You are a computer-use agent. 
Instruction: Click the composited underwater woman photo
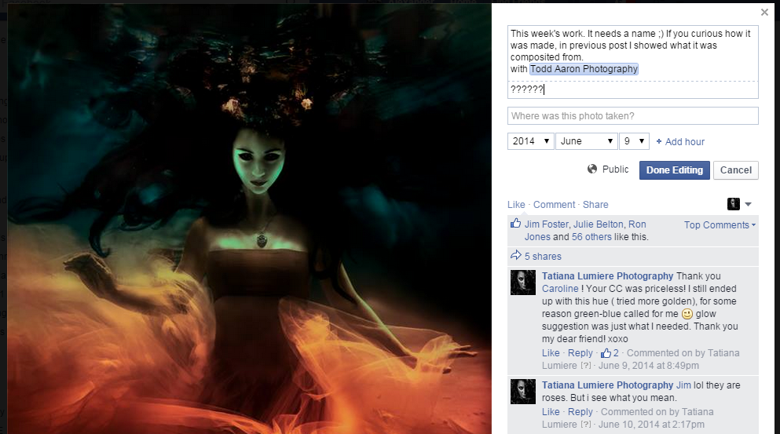250,219
